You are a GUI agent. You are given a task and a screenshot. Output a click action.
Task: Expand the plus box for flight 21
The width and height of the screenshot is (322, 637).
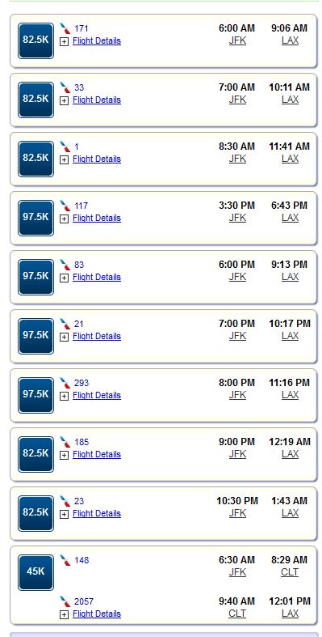[x=64, y=337]
